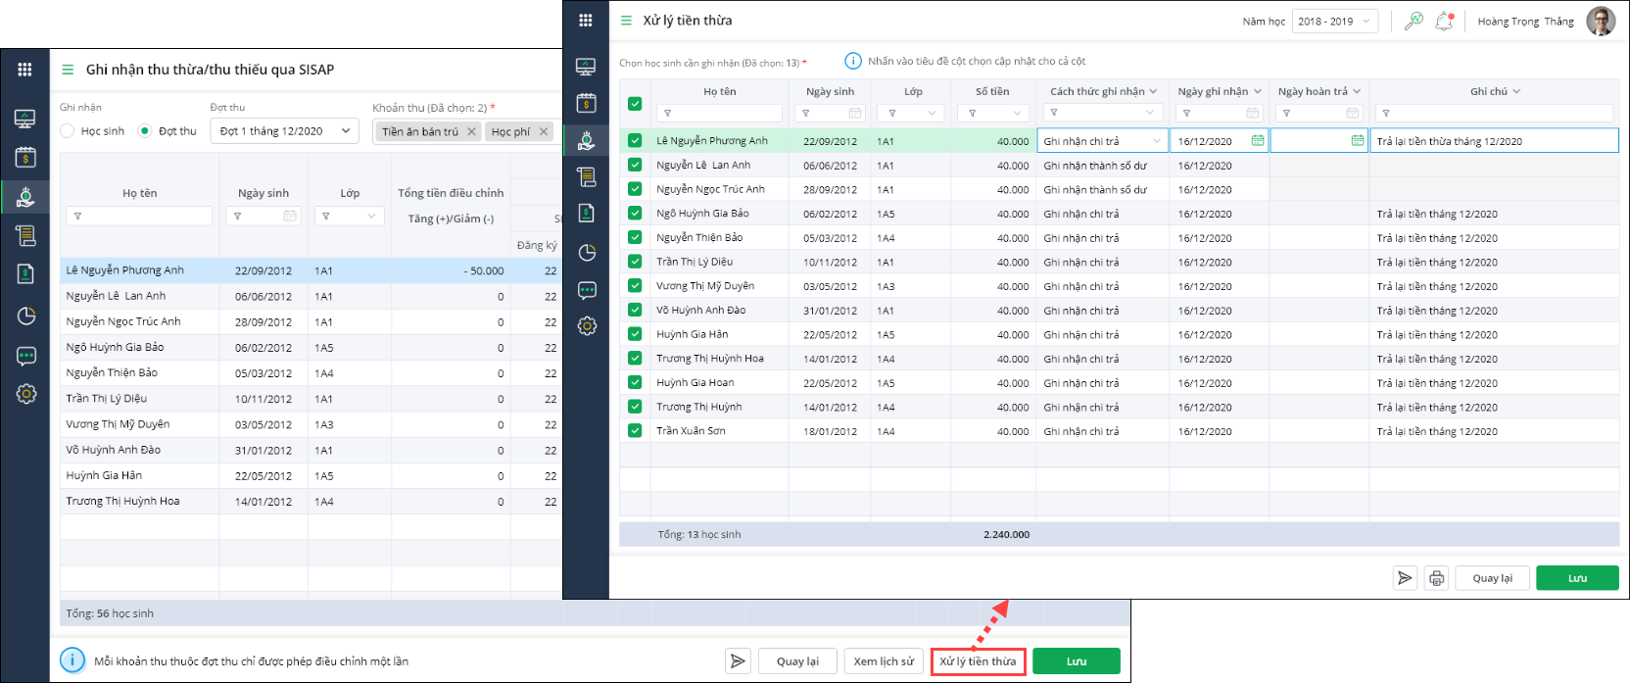The width and height of the screenshot is (1630, 683).
Task: Click the hamburger menu beside Xử lý tiền thừa
Action: point(626,21)
